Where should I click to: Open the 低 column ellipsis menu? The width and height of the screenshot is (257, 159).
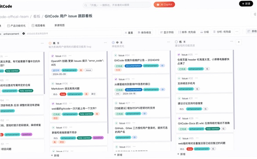point(232,42)
